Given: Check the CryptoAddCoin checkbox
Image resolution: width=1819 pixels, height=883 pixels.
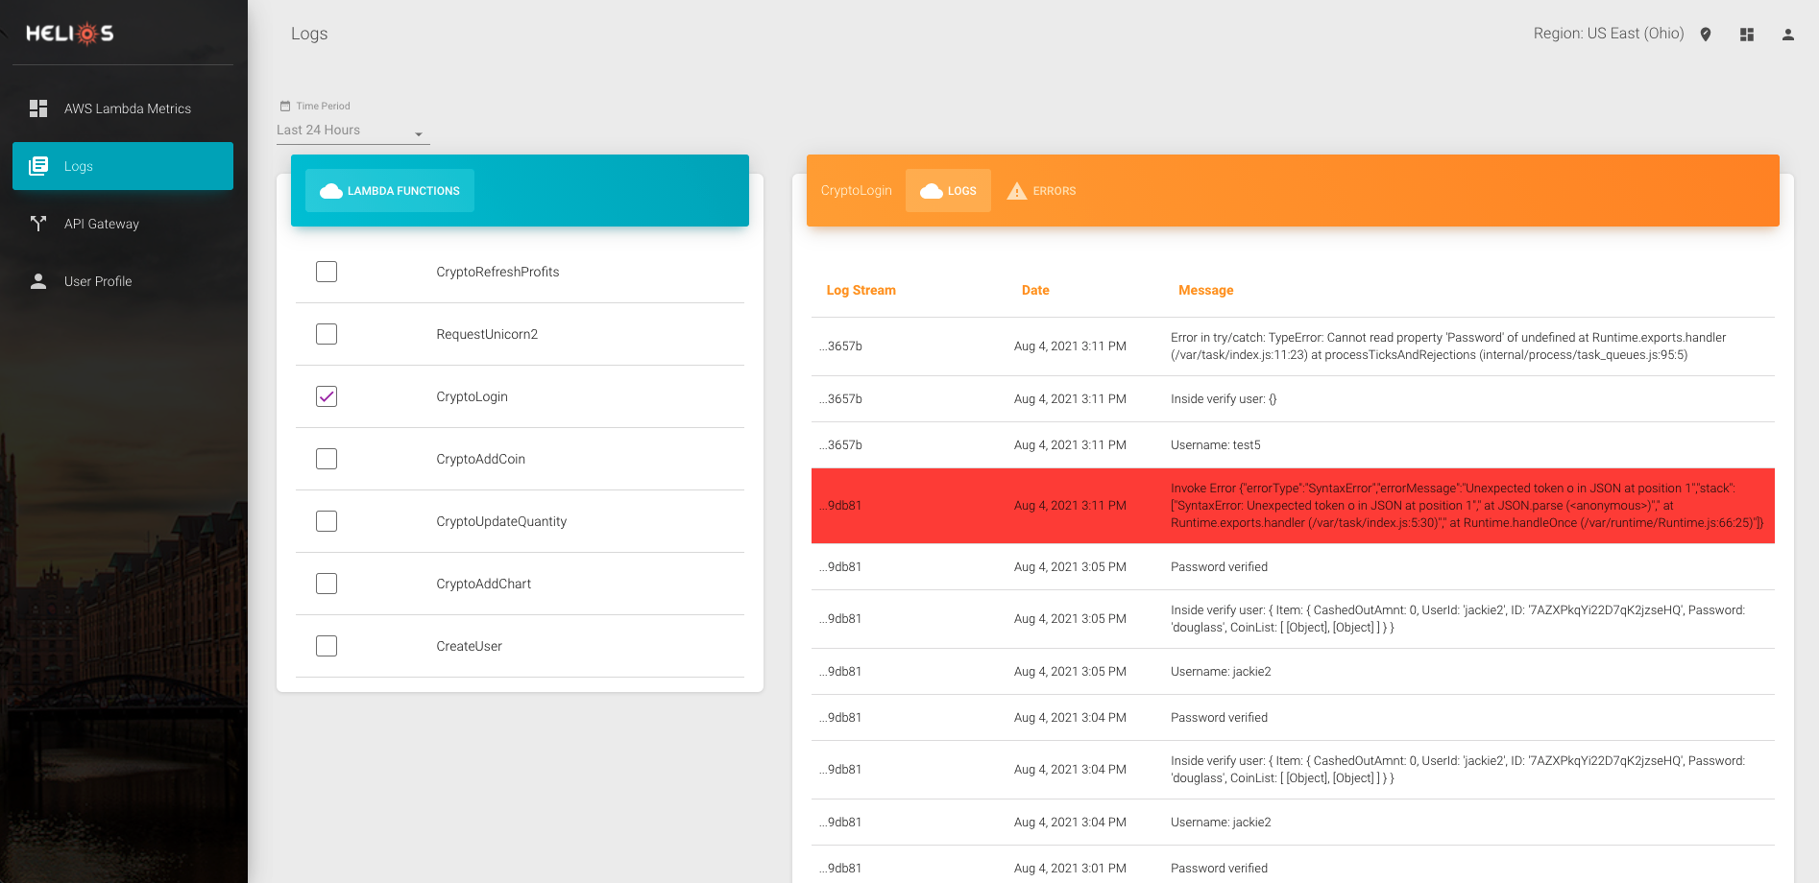Looking at the screenshot, I should coord(327,459).
